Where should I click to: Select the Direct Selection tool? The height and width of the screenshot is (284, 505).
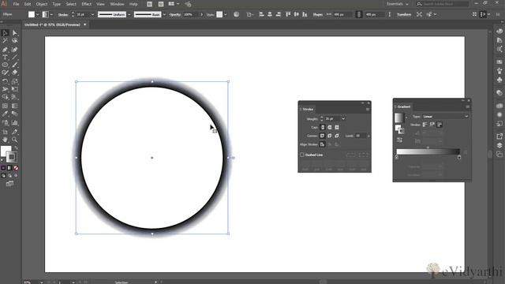pyautogui.click(x=14, y=33)
